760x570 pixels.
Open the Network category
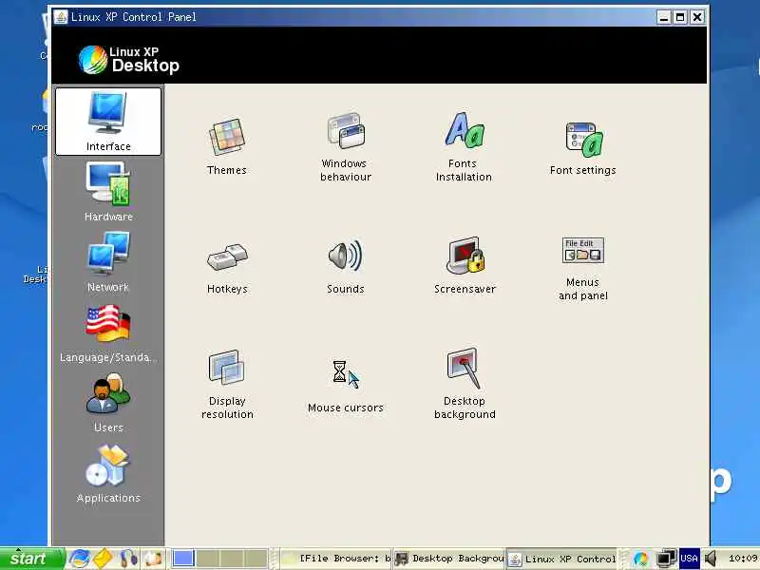(x=108, y=262)
